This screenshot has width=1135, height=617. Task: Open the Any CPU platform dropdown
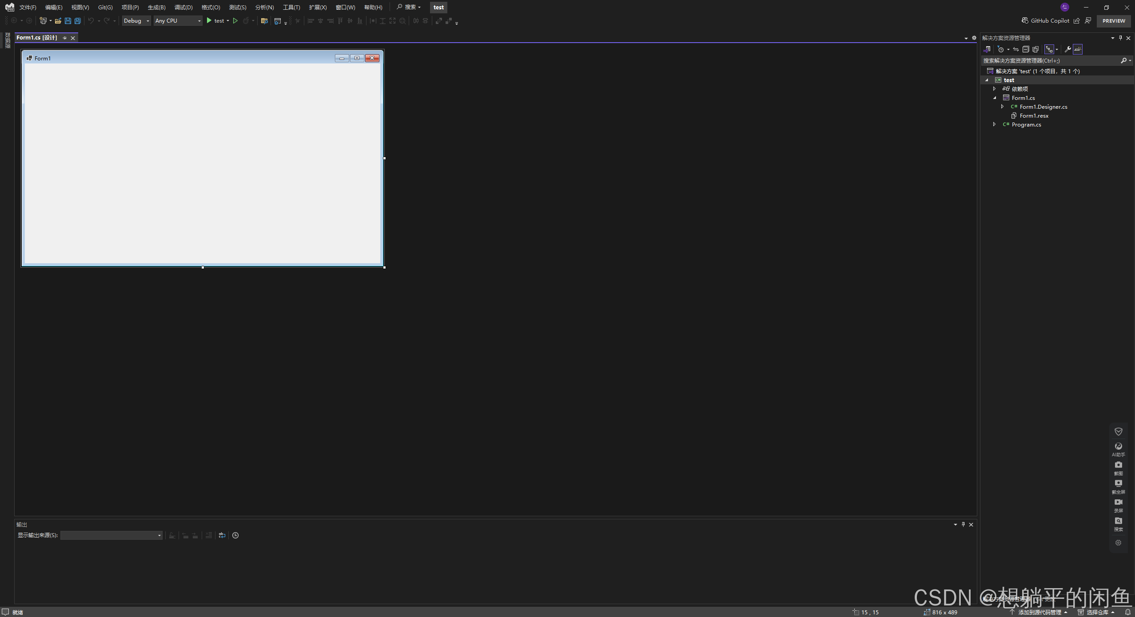coord(178,21)
